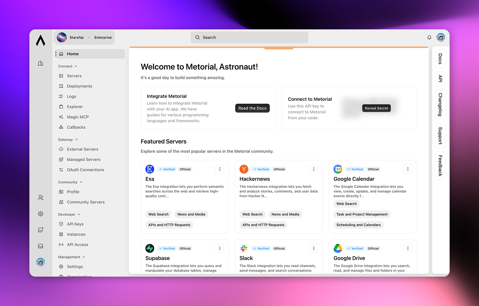Click the notification bell icon
479x306 pixels.
click(x=429, y=38)
